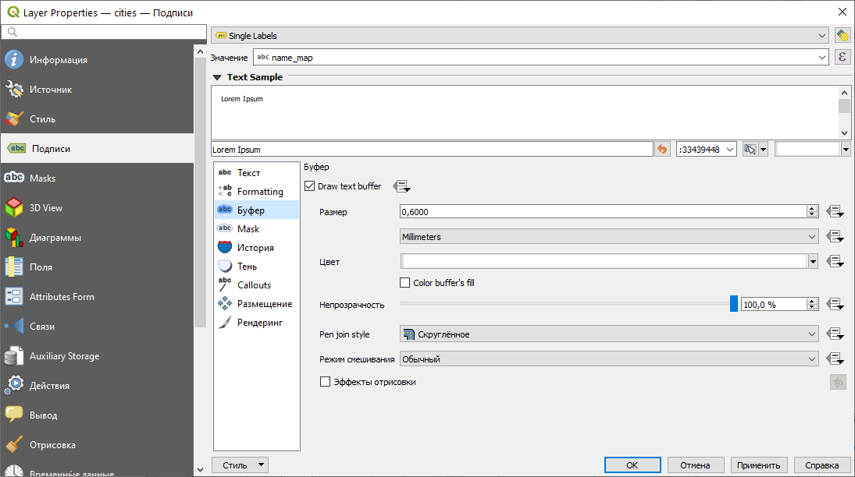
Task: Expand the Pen join style dropdown
Action: click(x=609, y=334)
